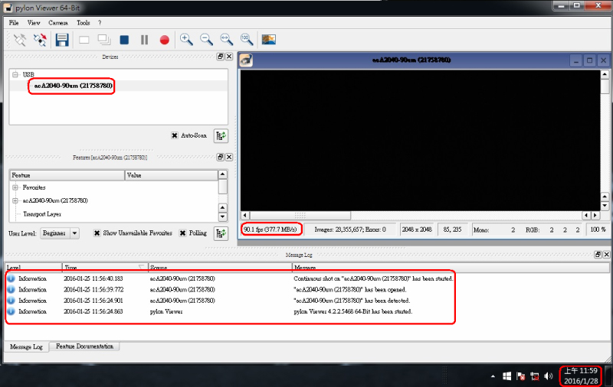The height and width of the screenshot is (387, 613).
Task: Collapse the USB device tree node
Action: [x=15, y=75]
